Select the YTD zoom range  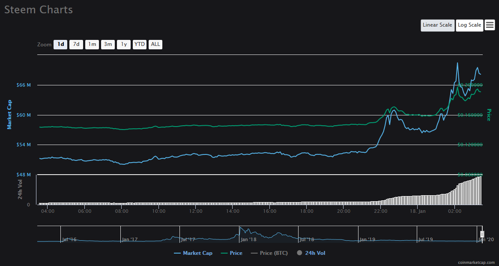pyautogui.click(x=139, y=44)
